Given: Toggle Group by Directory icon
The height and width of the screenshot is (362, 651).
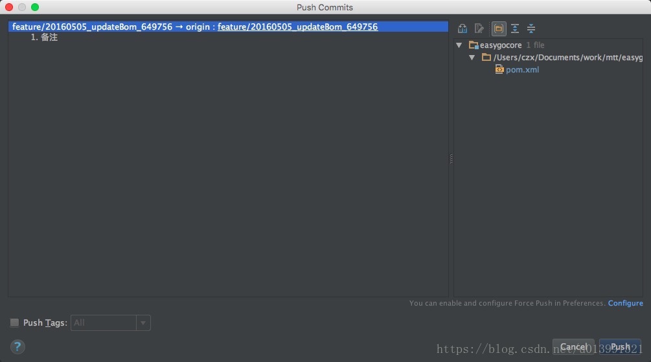Looking at the screenshot, I should pyautogui.click(x=499, y=28).
